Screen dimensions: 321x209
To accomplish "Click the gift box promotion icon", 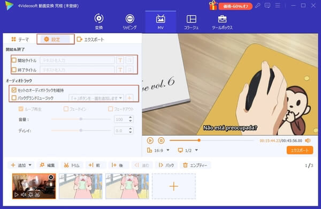I will click(x=213, y=5).
